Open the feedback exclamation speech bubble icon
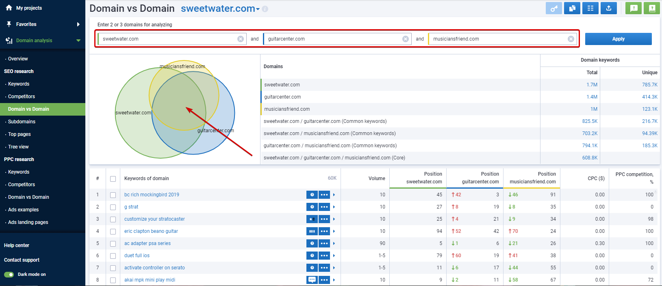Image resolution: width=662 pixels, height=286 pixels. [634, 8]
